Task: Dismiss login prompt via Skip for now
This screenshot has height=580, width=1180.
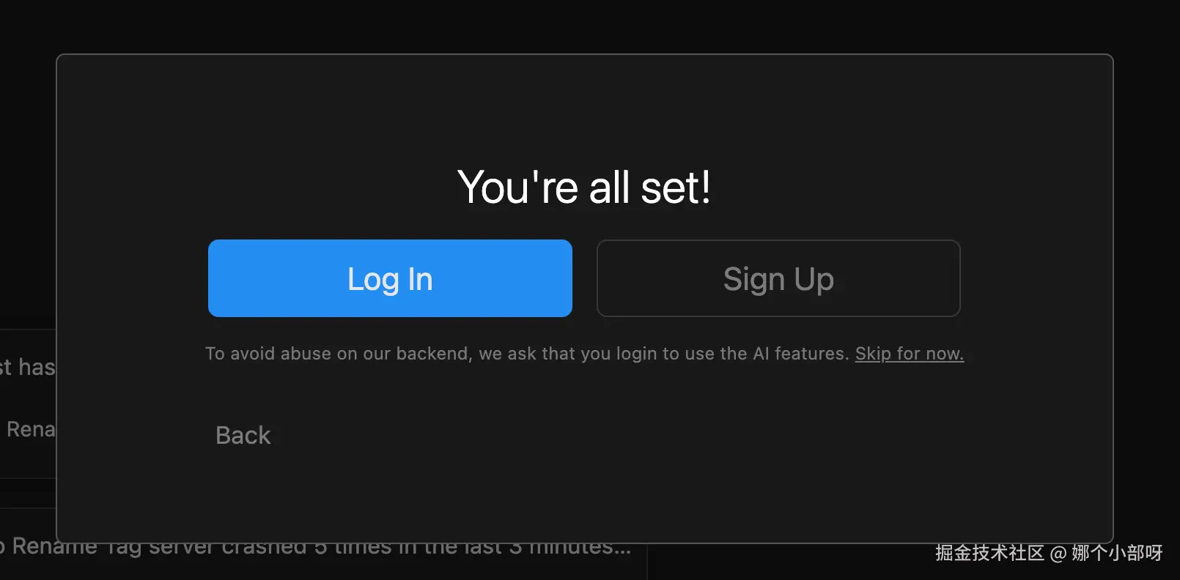Action: (x=909, y=354)
